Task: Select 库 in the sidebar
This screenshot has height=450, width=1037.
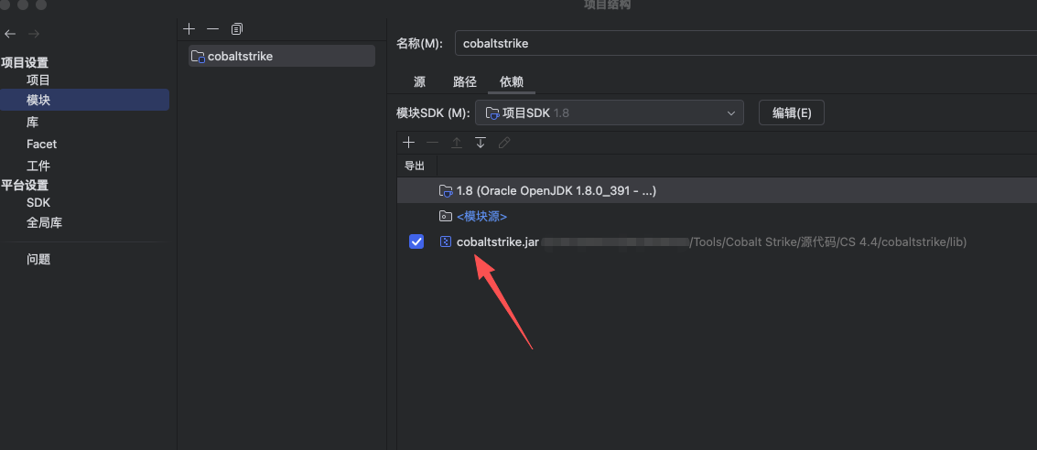Action: point(32,122)
